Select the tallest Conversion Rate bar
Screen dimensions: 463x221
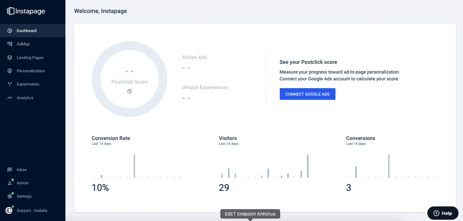coord(134,166)
